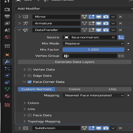This screenshot has width=133, height=133.
Task: Animate Mix Factor with its dot
Action: [128, 50]
